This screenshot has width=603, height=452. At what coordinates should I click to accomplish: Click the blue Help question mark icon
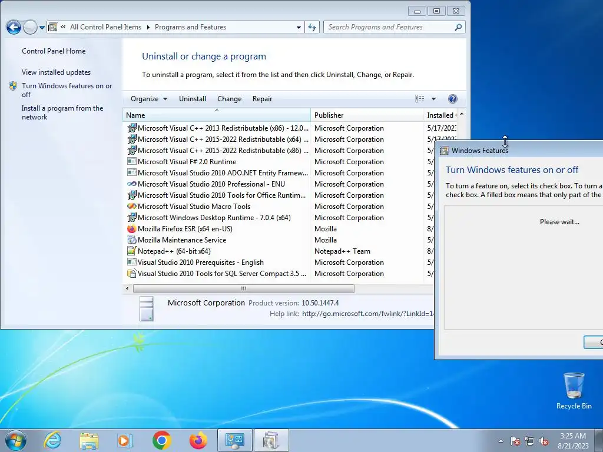click(453, 99)
